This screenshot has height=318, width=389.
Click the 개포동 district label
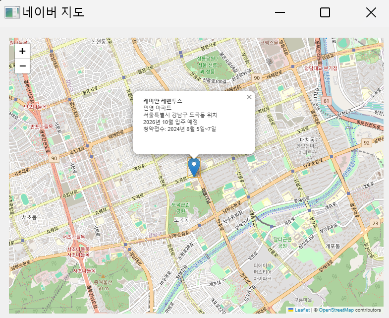click(333, 246)
